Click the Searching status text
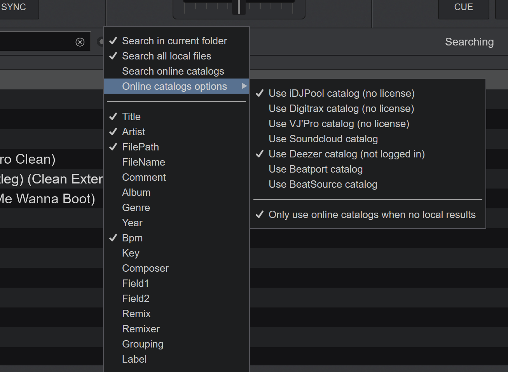508x372 pixels. pos(469,42)
